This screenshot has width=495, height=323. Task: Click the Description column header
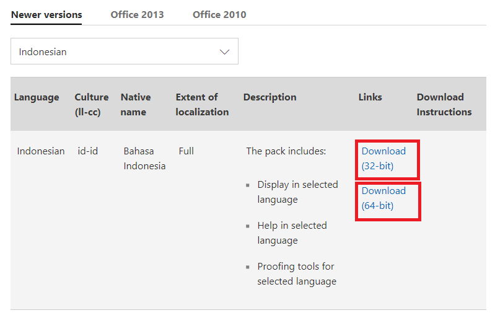coord(269,97)
